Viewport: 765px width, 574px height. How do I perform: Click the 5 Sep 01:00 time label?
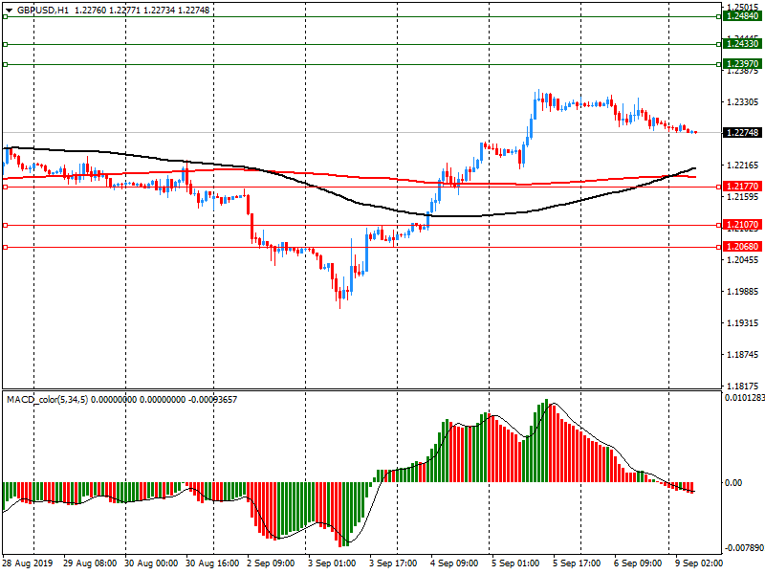(x=515, y=563)
